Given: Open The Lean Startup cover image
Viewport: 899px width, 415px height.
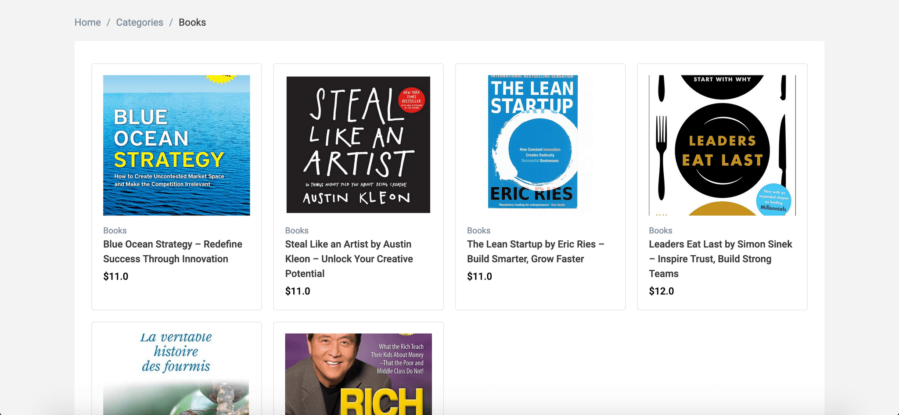Looking at the screenshot, I should (x=533, y=142).
